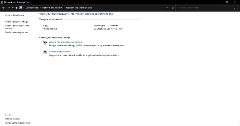Expand chevron after Control Panel breadcrumb
The width and height of the screenshot is (240, 126).
(40, 8)
